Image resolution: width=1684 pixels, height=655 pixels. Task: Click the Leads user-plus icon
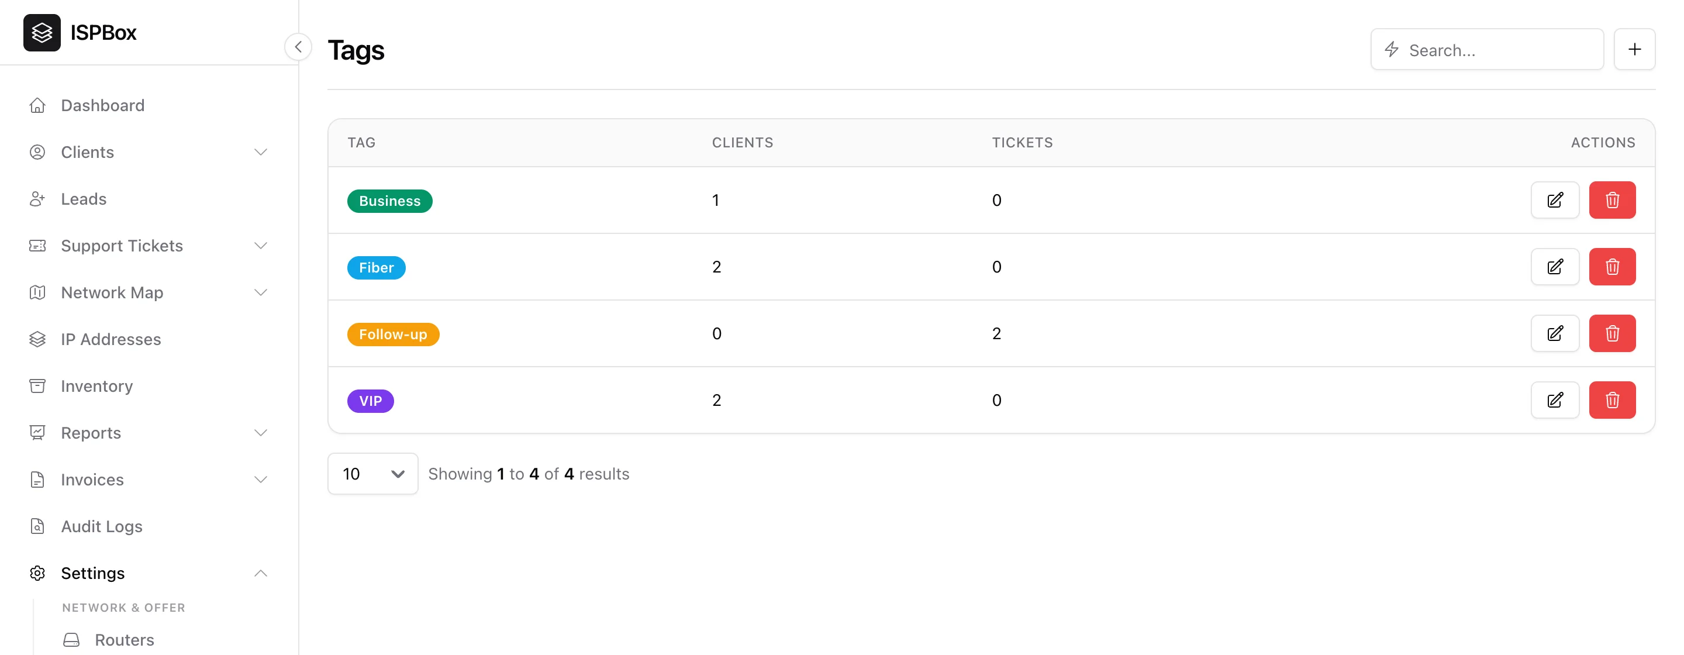coord(37,199)
